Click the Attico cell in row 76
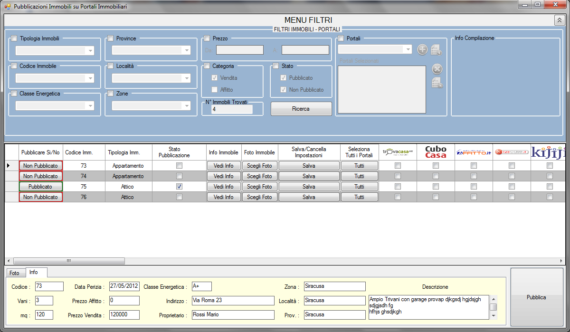 [x=128, y=197]
